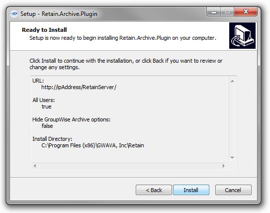Cancel the Retain plugin setup
The height and width of the screenshot is (213, 270).
coord(233,190)
